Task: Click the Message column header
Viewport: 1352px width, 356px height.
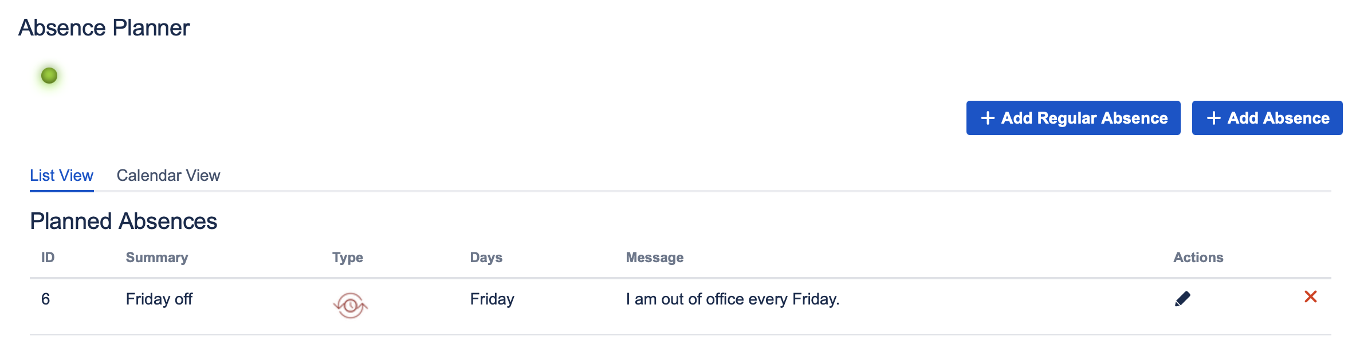Action: [655, 258]
